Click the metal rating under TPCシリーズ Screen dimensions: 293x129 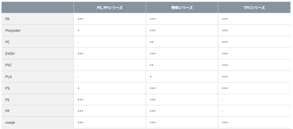(x=225, y=122)
